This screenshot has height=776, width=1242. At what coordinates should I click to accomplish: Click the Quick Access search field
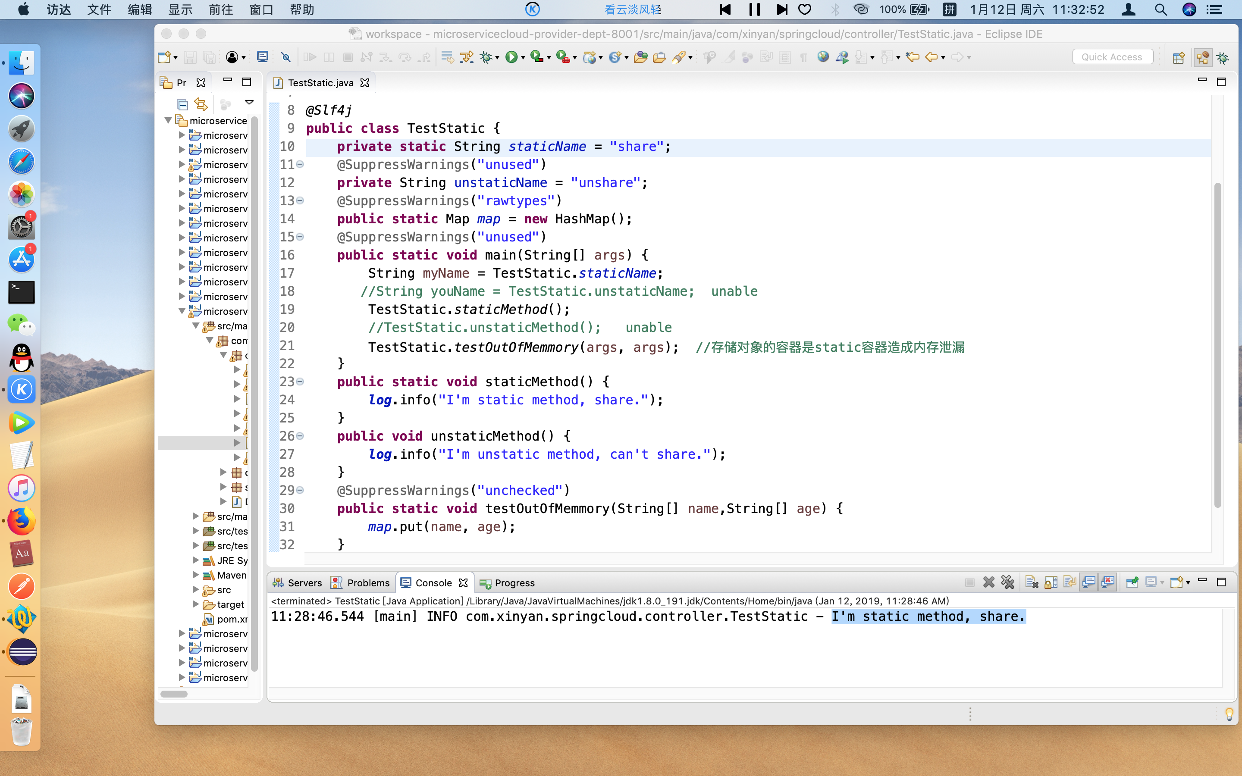(x=1112, y=57)
